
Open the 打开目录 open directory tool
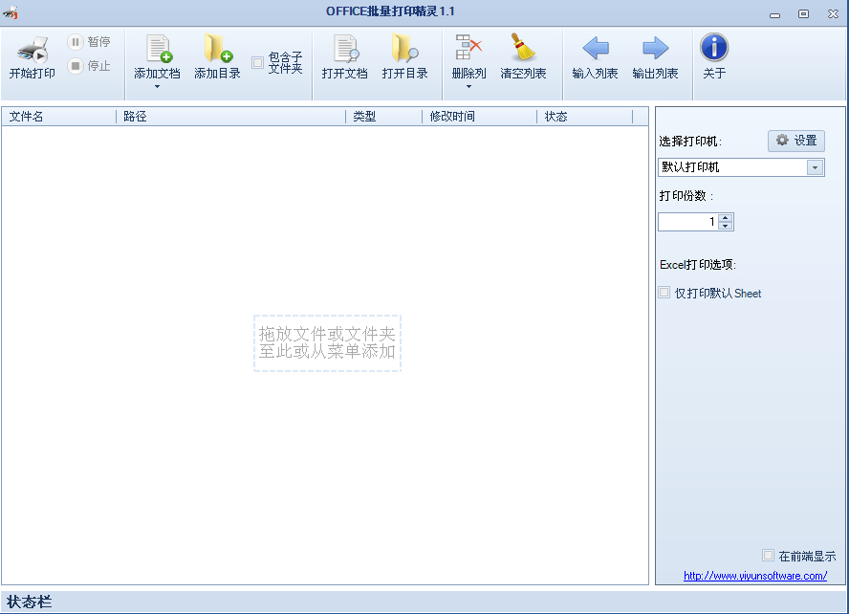404,50
